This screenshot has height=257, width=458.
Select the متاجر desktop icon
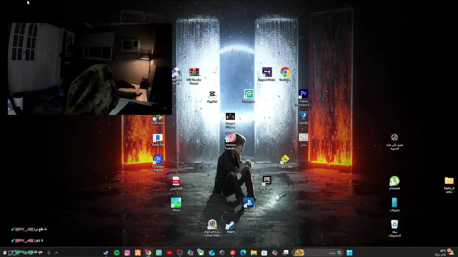[x=303, y=140]
